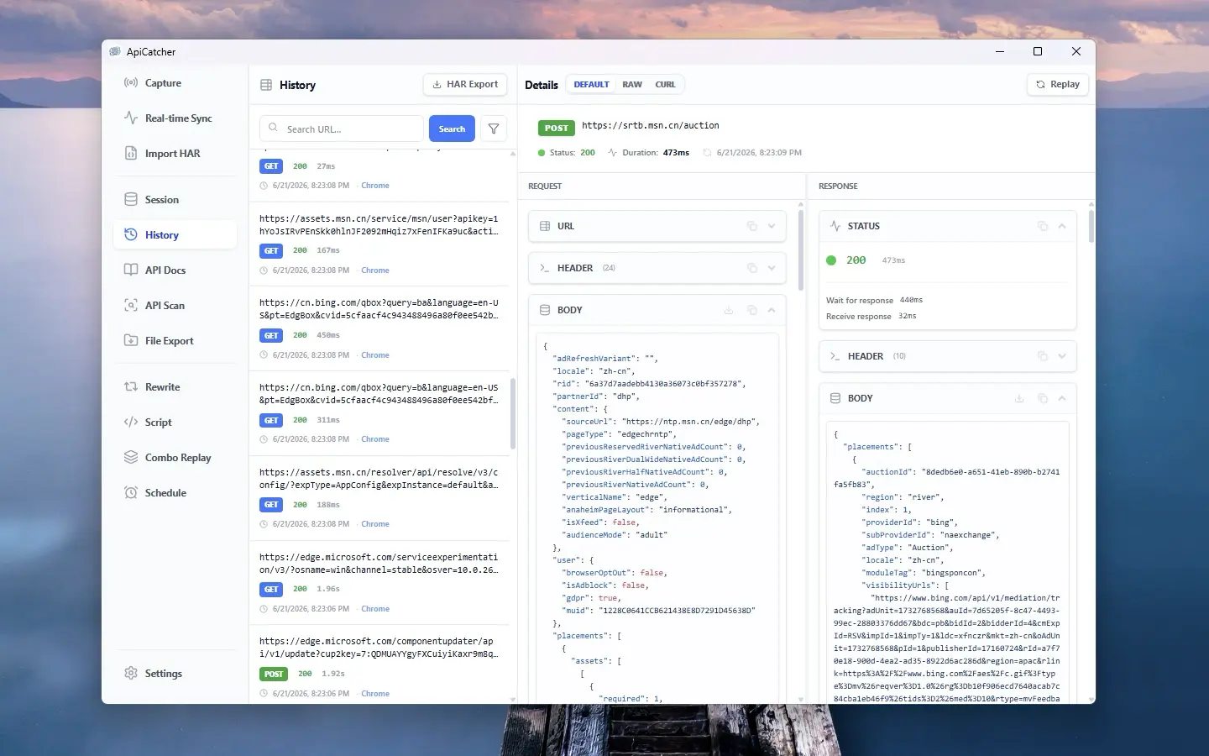The height and width of the screenshot is (756, 1209).
Task: Click the History panel header icon
Action: point(266,85)
